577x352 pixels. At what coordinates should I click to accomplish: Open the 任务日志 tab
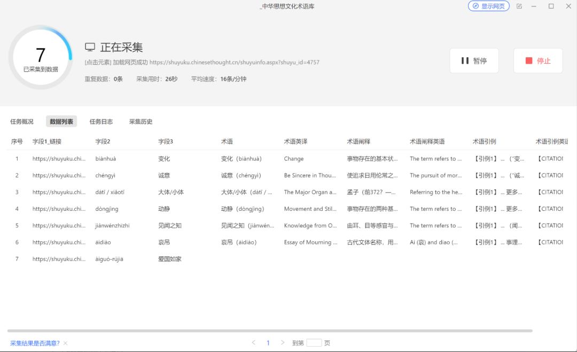pos(101,121)
